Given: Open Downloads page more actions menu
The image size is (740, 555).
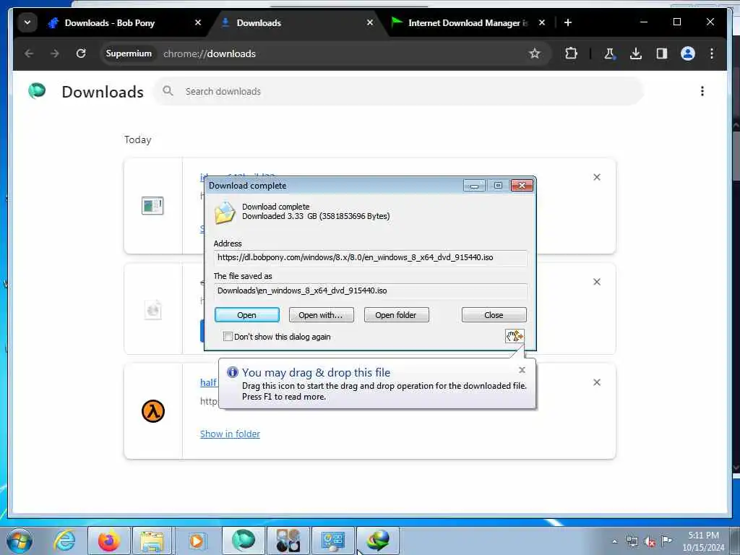Looking at the screenshot, I should [x=702, y=91].
